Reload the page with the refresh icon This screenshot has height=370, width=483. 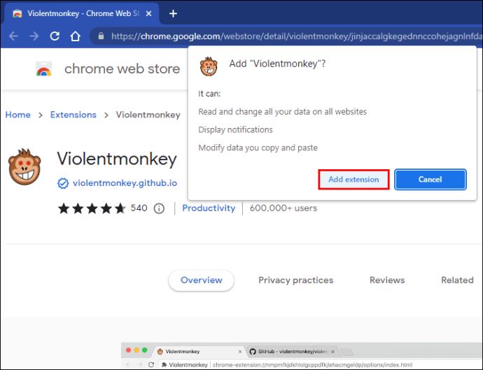click(x=55, y=36)
